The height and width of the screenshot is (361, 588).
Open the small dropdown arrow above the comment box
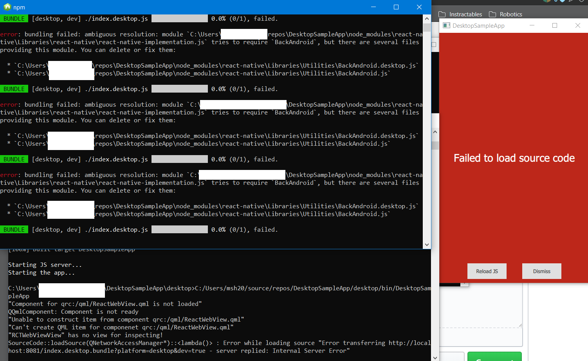tap(465, 284)
